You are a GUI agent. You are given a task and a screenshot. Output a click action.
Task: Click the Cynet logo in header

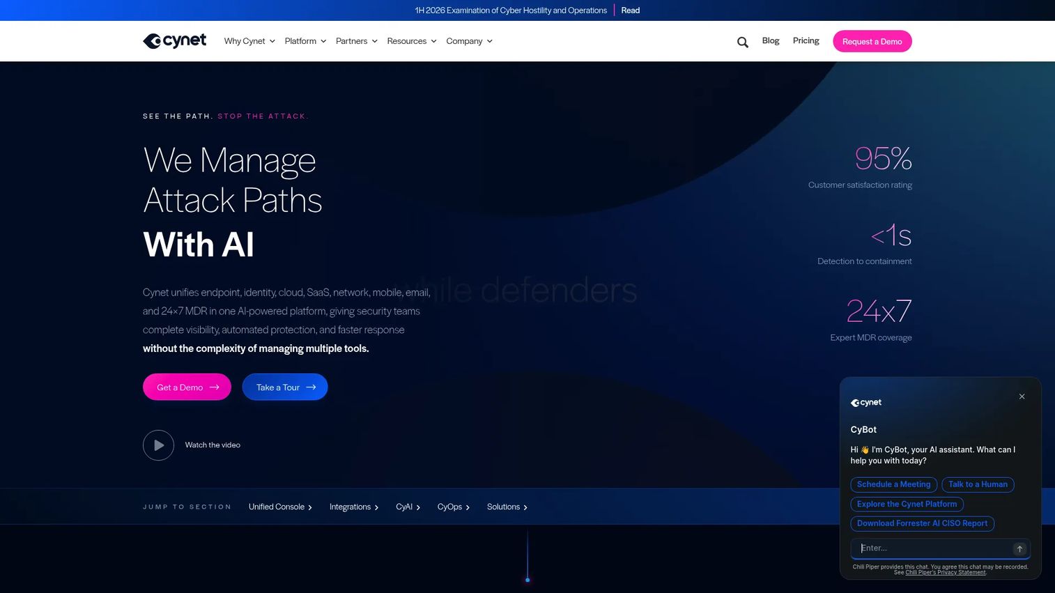coord(174,41)
